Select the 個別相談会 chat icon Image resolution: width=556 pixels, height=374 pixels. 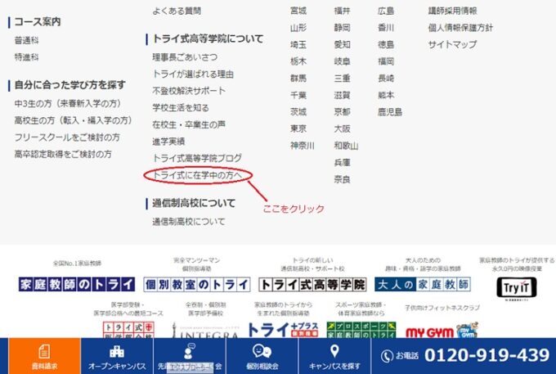pos(262,350)
